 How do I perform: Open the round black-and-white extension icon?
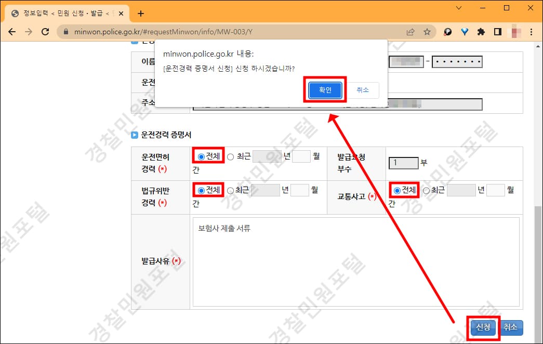click(448, 32)
